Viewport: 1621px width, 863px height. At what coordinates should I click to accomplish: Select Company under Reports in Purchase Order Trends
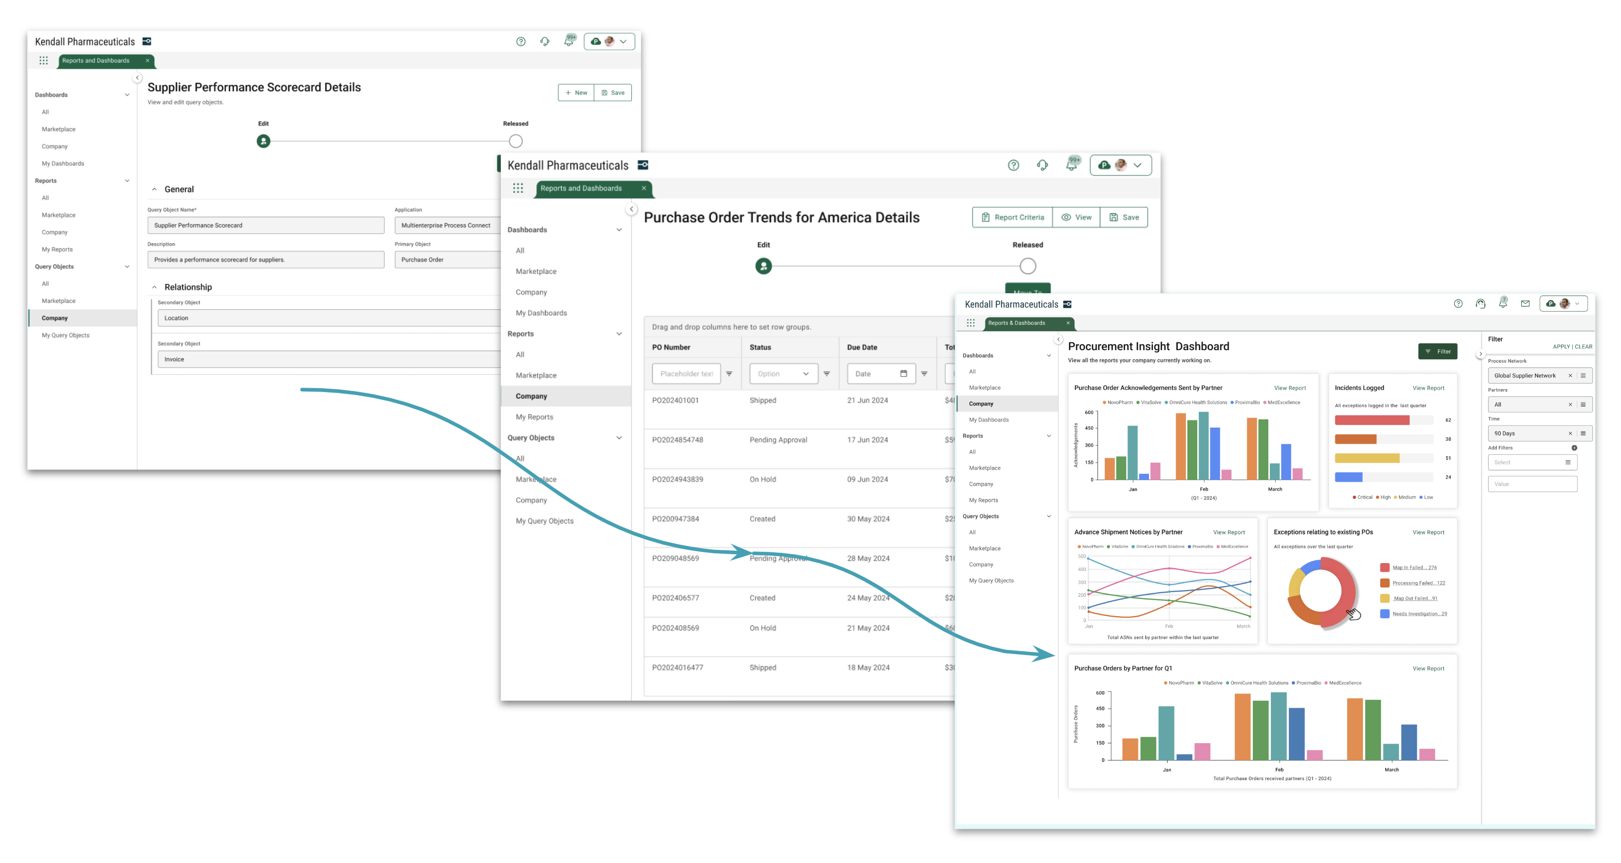[531, 396]
